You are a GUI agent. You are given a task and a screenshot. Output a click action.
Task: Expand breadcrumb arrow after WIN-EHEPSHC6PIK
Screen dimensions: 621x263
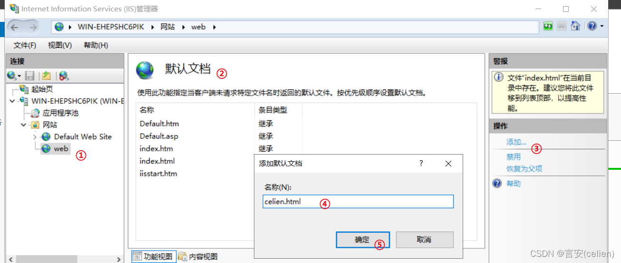(152, 27)
